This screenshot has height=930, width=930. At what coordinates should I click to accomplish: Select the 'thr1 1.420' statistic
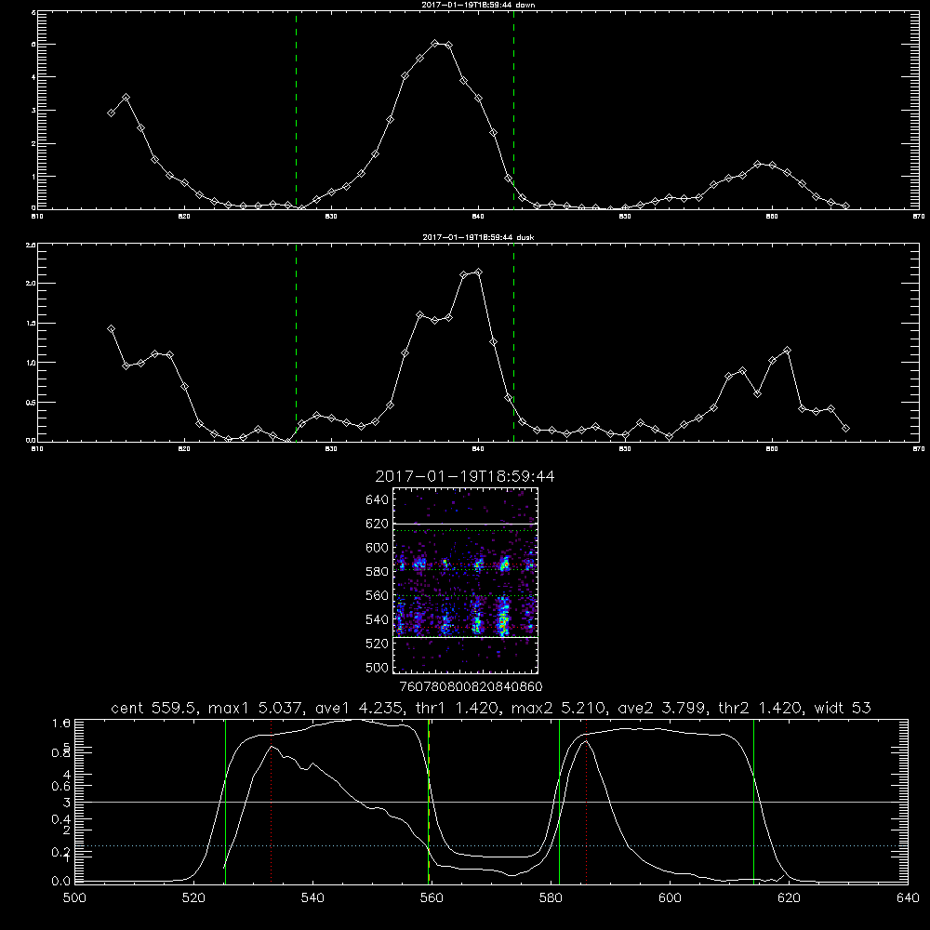[458, 708]
